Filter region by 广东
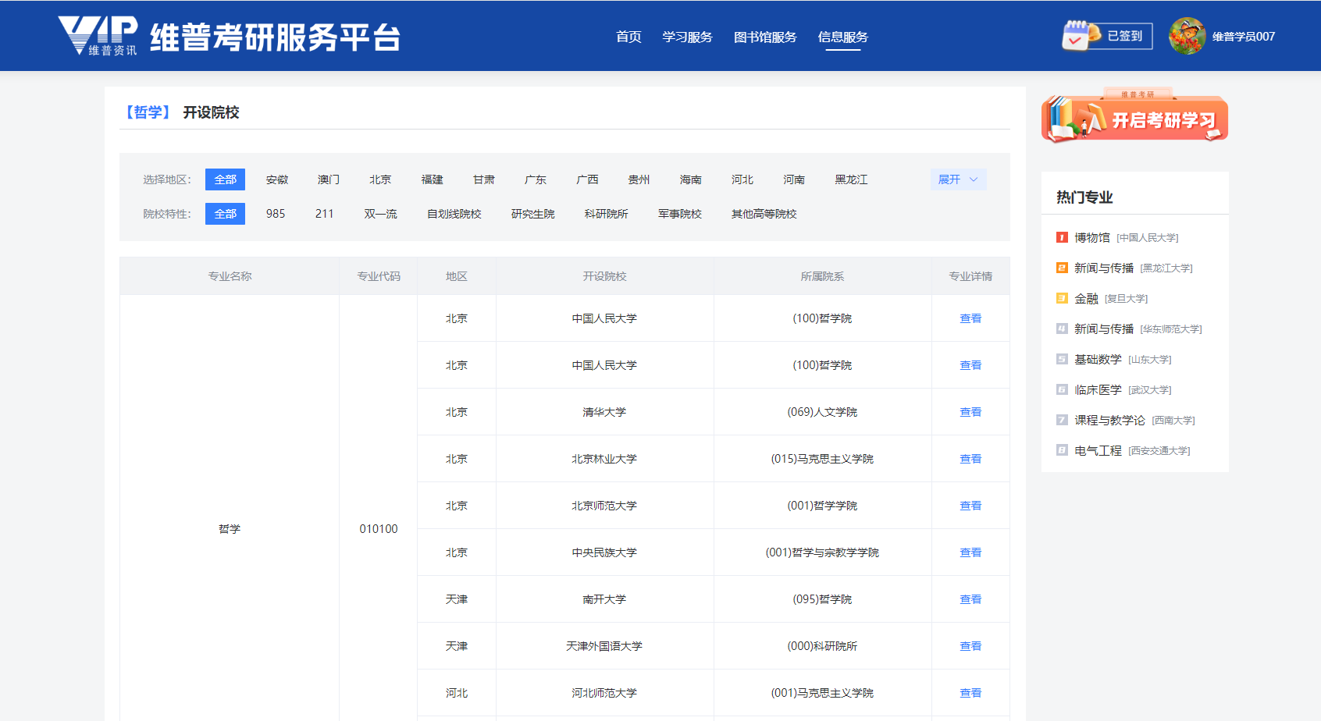The image size is (1321, 721). [x=536, y=179]
